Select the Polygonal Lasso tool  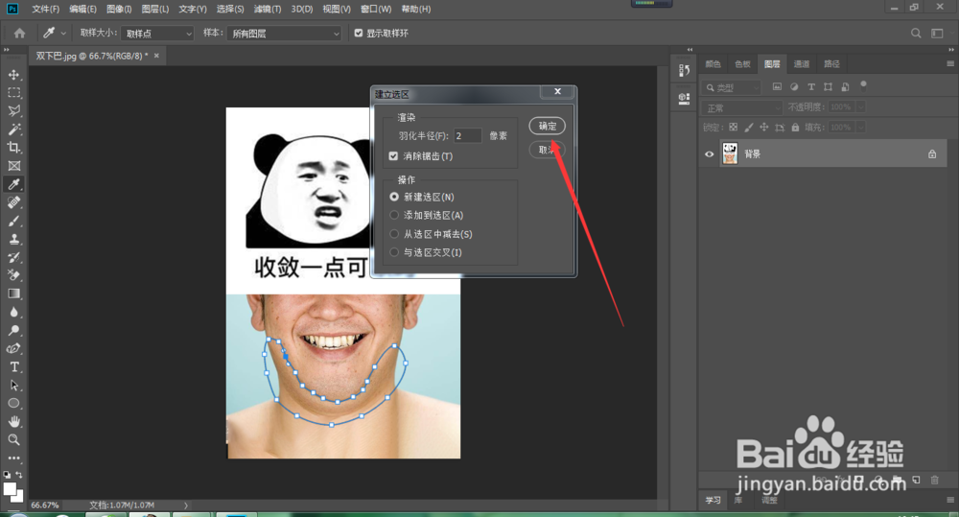point(14,110)
